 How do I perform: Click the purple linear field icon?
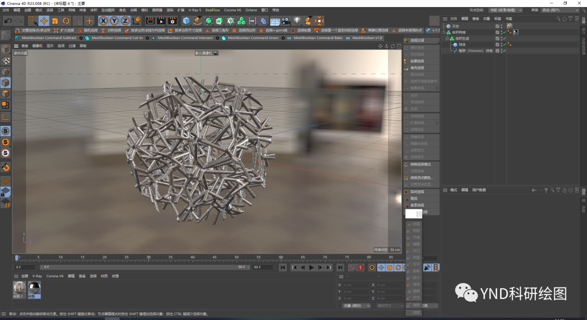(x=253, y=21)
